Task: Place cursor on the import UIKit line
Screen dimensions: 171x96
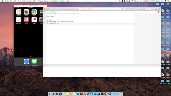Action: (x=50, y=16)
